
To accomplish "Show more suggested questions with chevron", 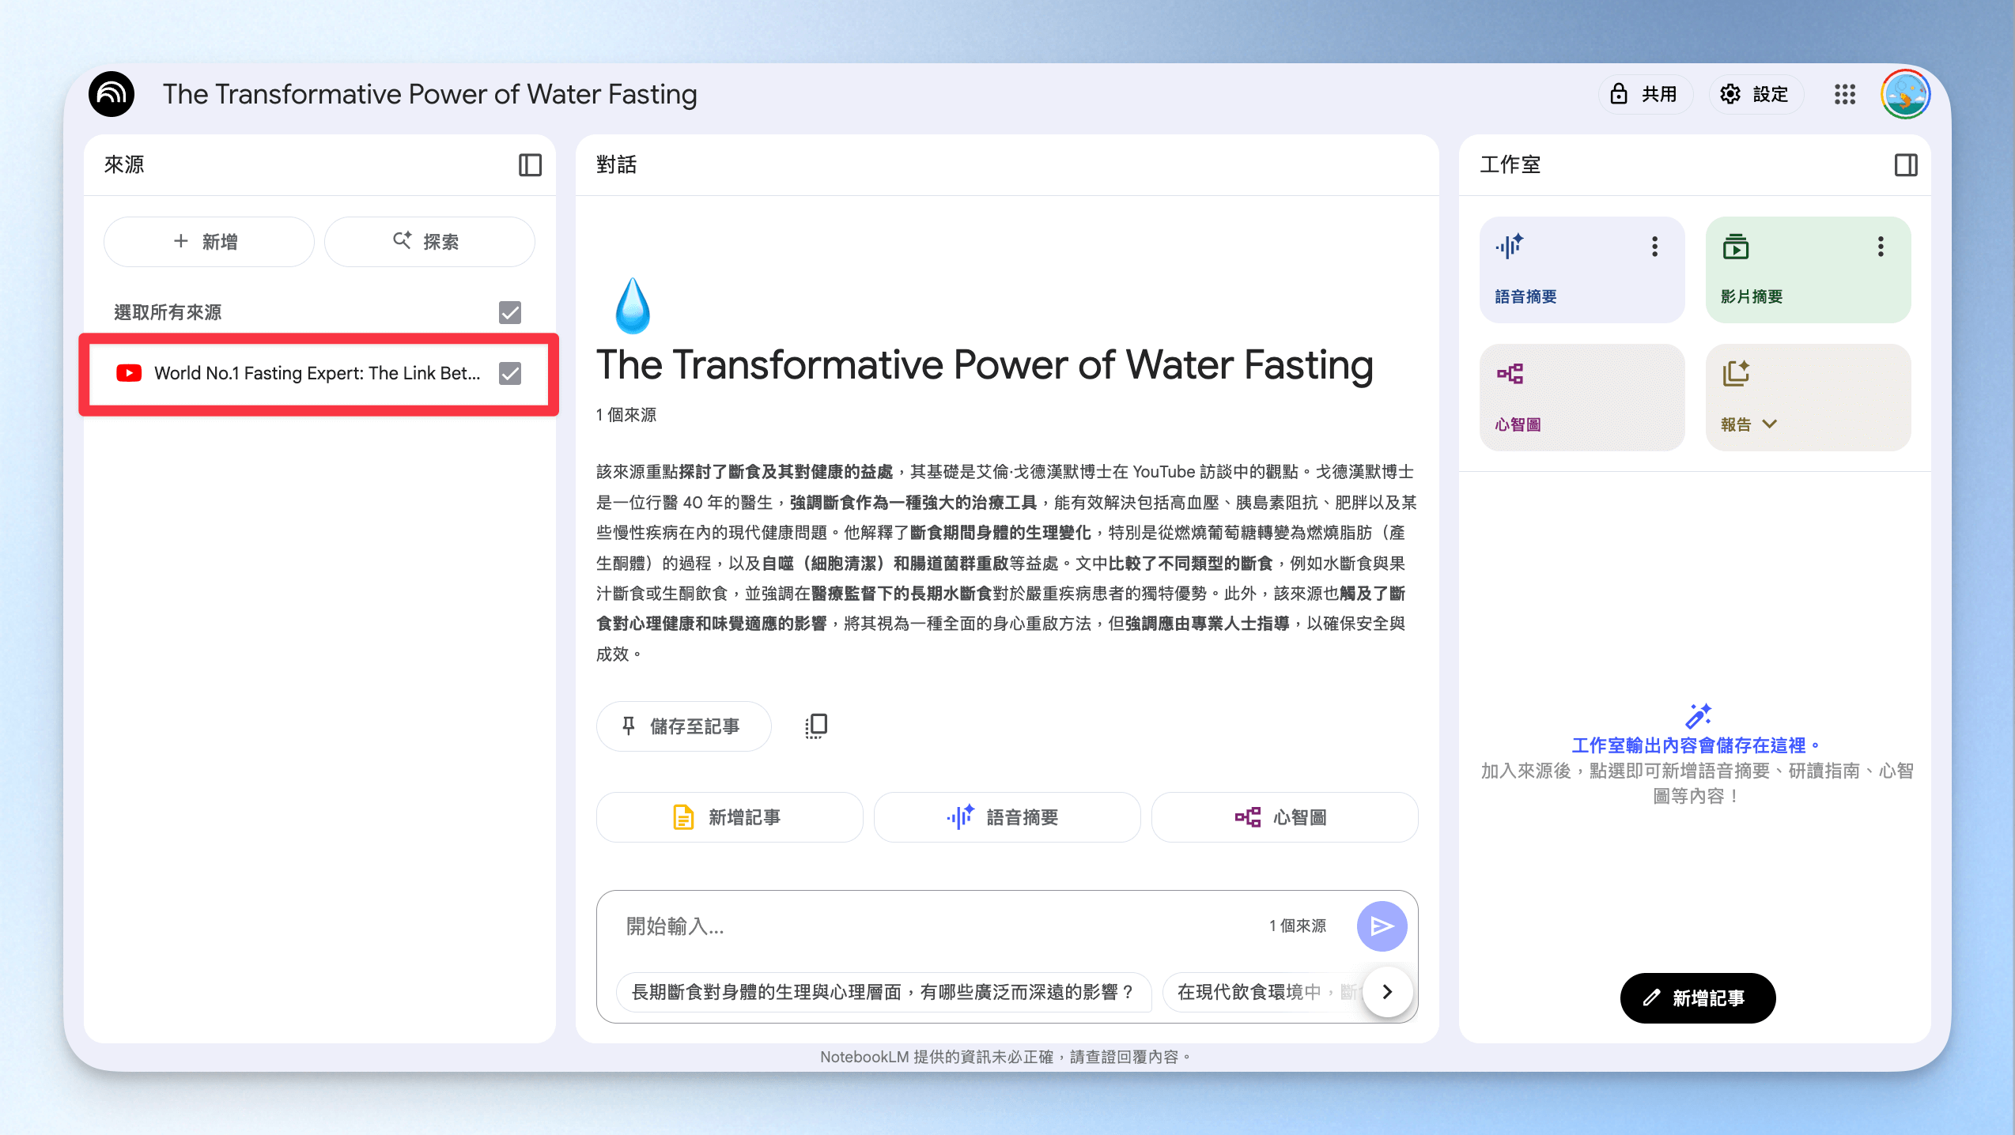I will (1387, 991).
